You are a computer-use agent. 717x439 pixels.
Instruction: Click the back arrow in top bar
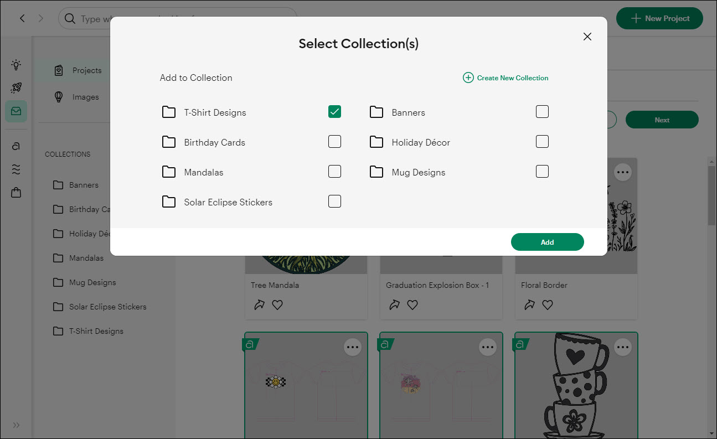pos(22,18)
